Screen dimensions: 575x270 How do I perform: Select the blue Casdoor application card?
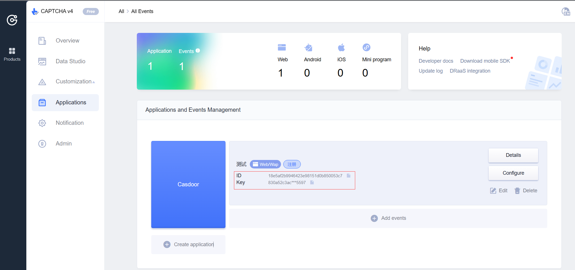coord(188,184)
